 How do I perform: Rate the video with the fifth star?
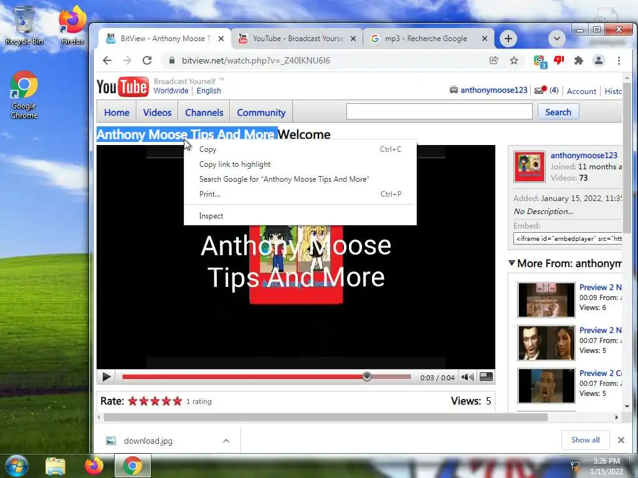(178, 401)
